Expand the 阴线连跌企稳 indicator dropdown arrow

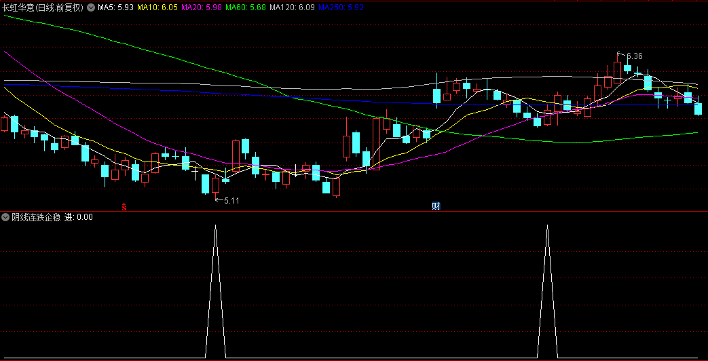click(x=5, y=217)
